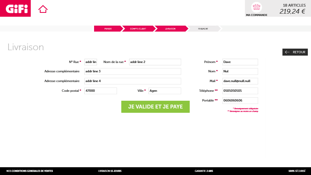
Task: Click the Mail input field
Action: click(x=240, y=81)
